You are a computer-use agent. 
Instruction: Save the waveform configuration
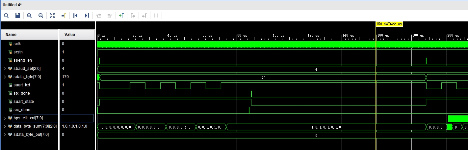pos(18,15)
